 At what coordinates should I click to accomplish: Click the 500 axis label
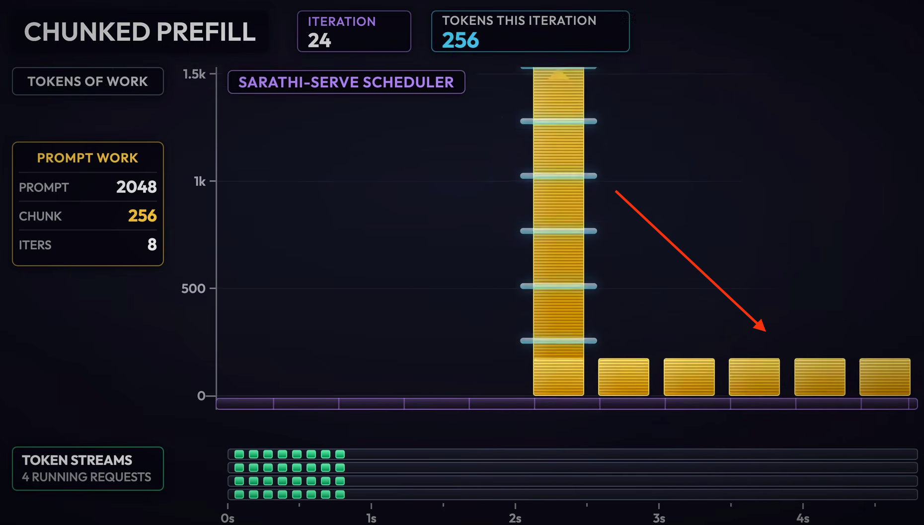click(x=193, y=289)
